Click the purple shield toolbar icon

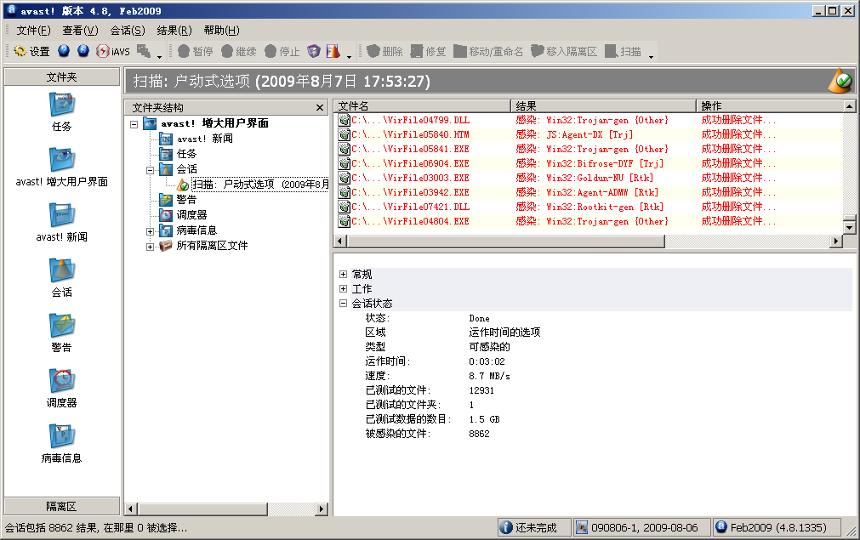(x=314, y=51)
